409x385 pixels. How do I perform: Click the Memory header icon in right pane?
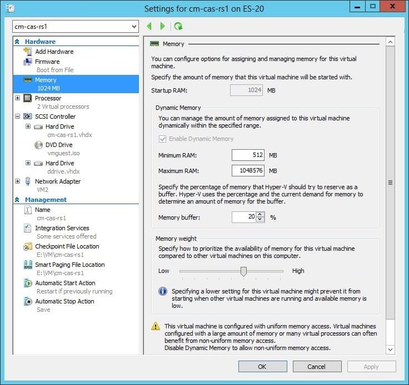click(x=154, y=43)
